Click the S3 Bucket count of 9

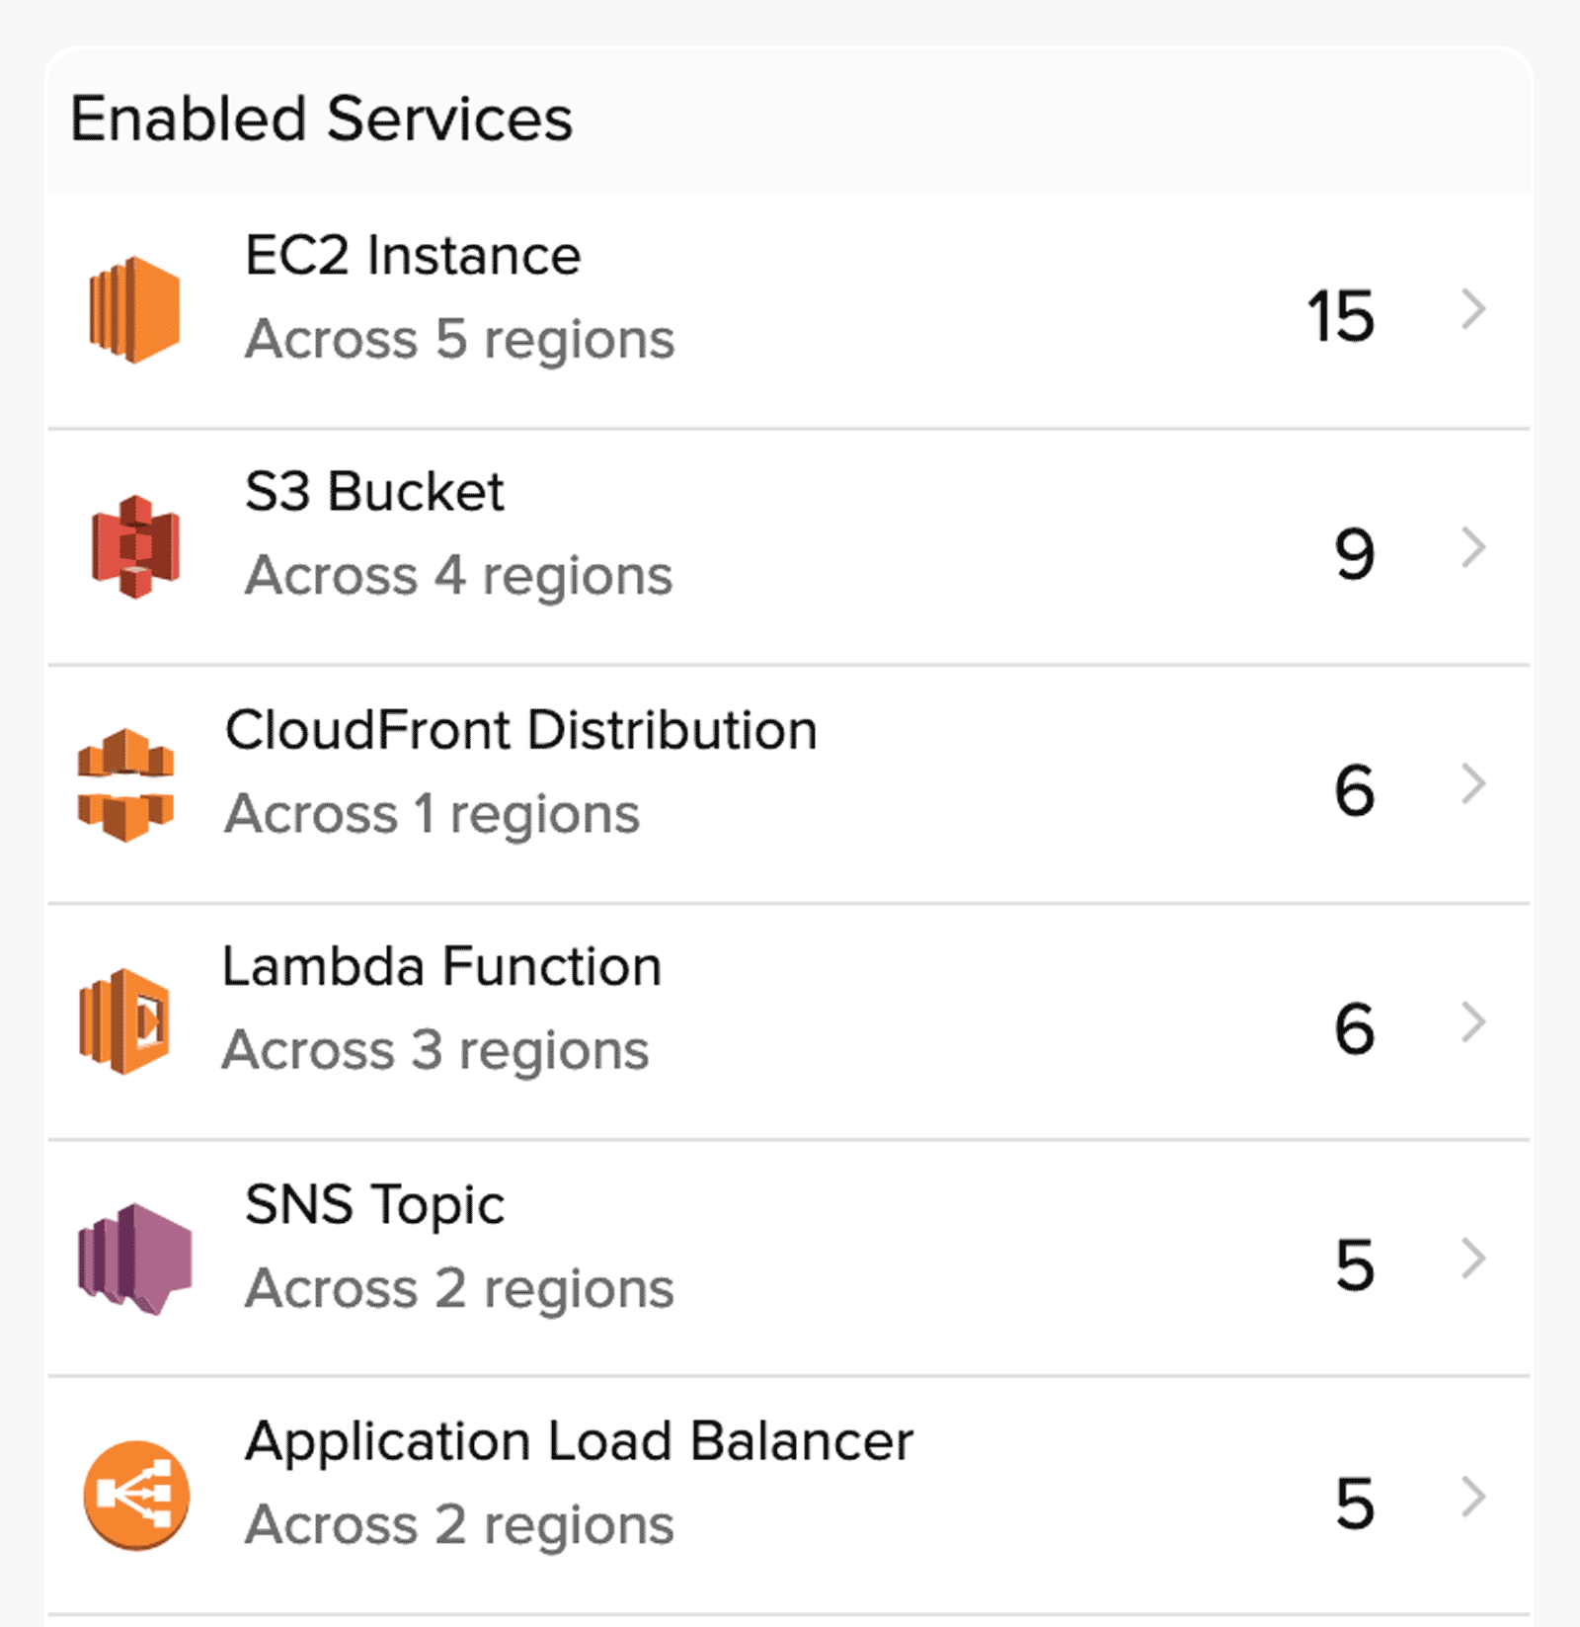pyautogui.click(x=1353, y=551)
